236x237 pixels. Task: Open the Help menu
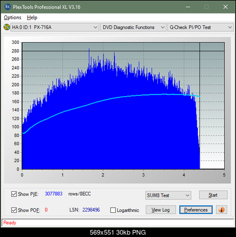[x=32, y=18]
